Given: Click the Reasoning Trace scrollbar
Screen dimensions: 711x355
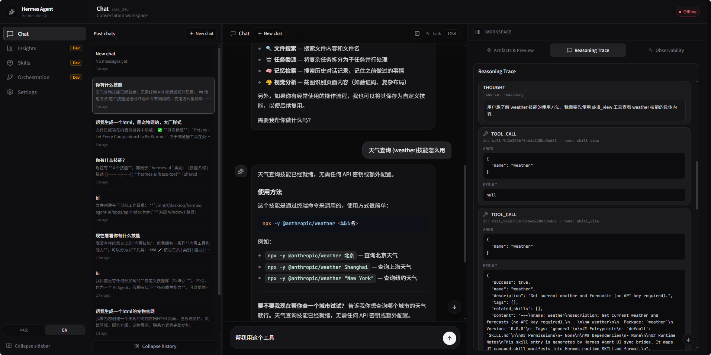Looking at the screenshot, I should tap(696, 185).
